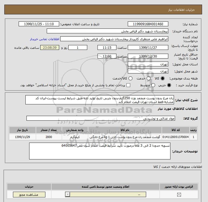This screenshot has width=208, height=202.
Task: Click the delivery province field تهران
Action: point(148,64)
